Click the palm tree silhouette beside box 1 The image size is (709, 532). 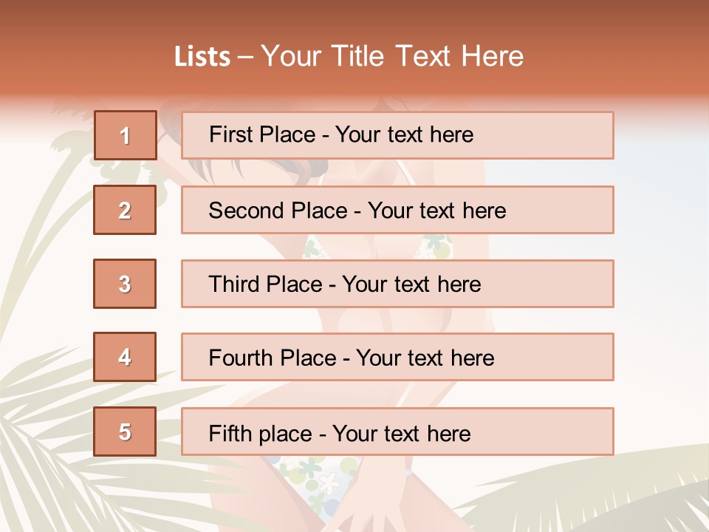pyautogui.click(x=70, y=148)
